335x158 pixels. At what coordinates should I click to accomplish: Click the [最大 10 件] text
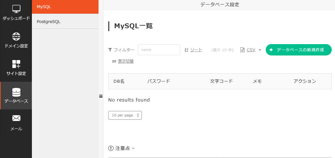(222, 50)
